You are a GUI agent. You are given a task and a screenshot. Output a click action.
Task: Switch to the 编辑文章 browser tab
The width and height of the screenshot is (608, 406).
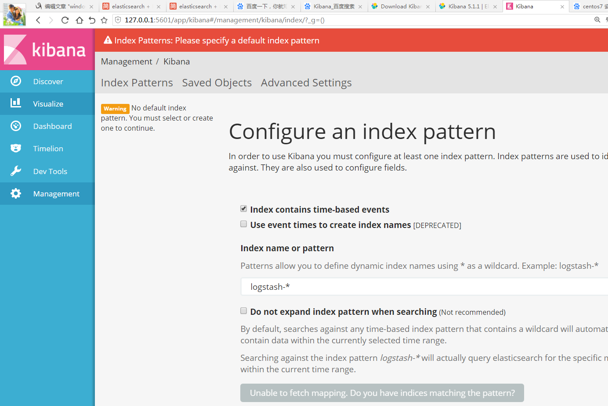pyautogui.click(x=65, y=7)
